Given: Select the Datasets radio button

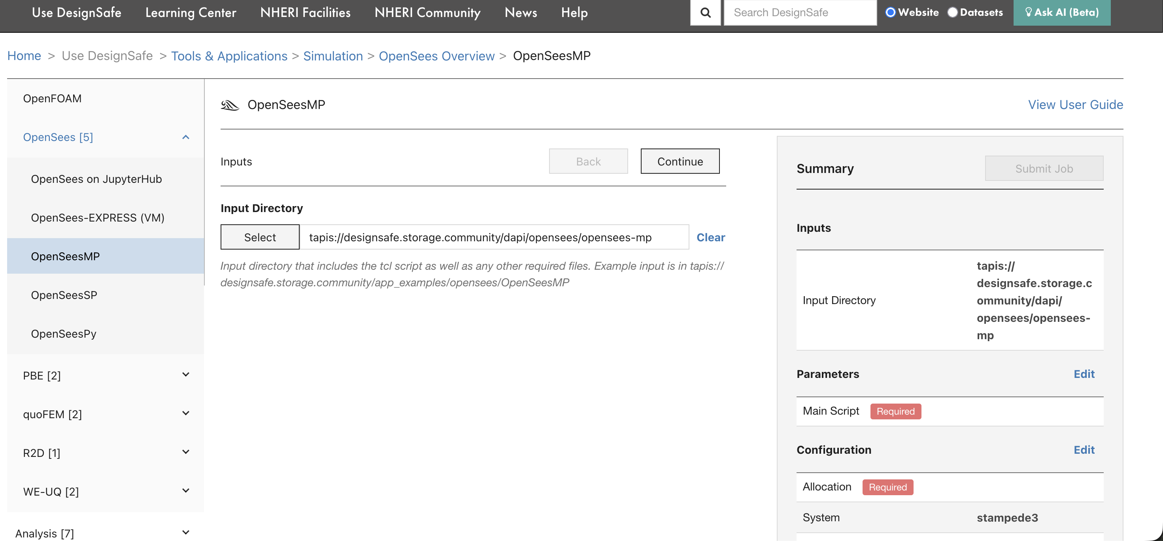Looking at the screenshot, I should click(x=952, y=12).
